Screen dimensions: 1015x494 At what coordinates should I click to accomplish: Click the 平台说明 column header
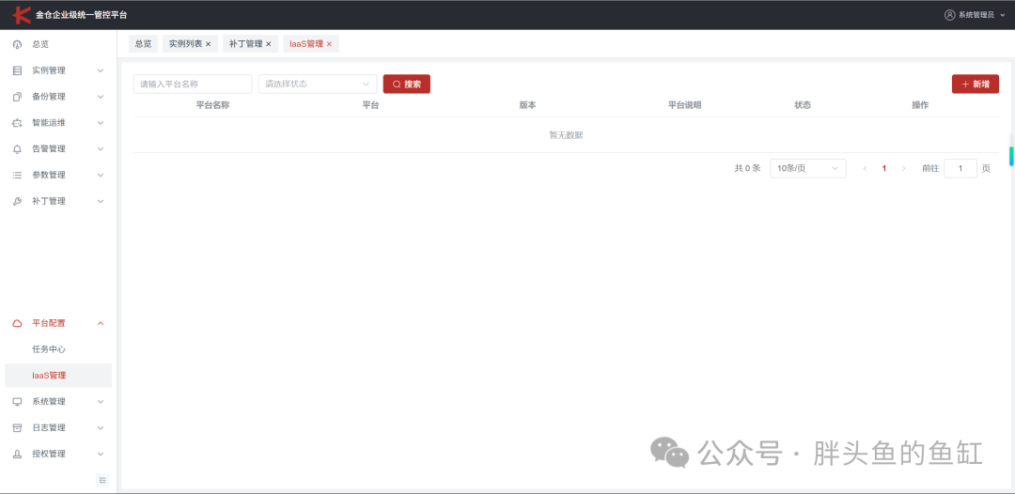(685, 105)
